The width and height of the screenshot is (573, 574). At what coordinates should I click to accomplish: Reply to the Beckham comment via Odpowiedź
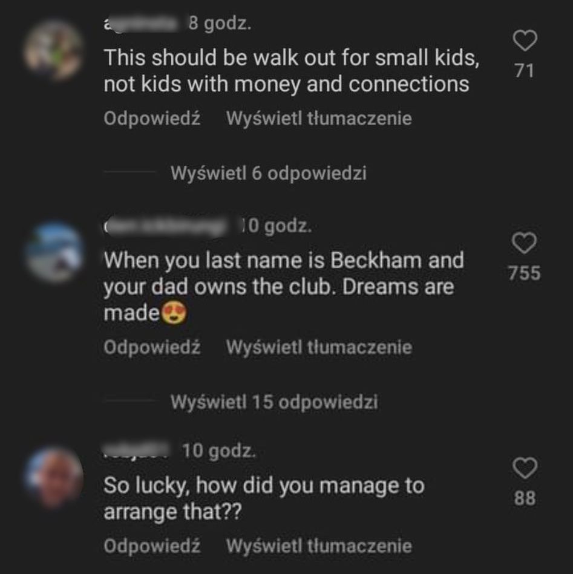[x=152, y=347]
